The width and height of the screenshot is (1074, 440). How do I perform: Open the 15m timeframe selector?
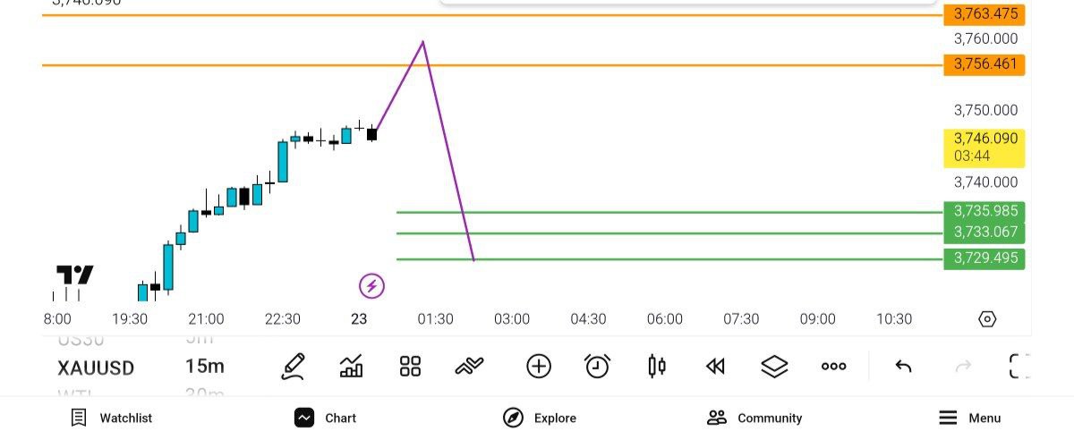coord(205,367)
